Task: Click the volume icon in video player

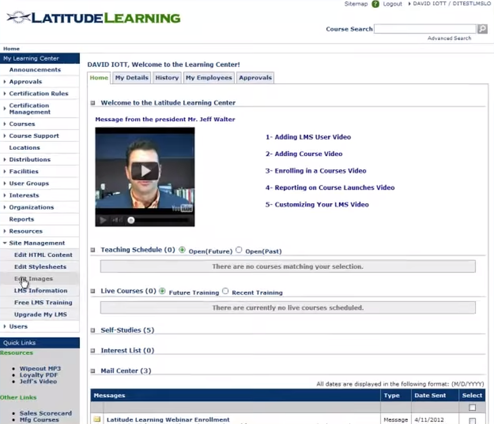Action: point(117,220)
